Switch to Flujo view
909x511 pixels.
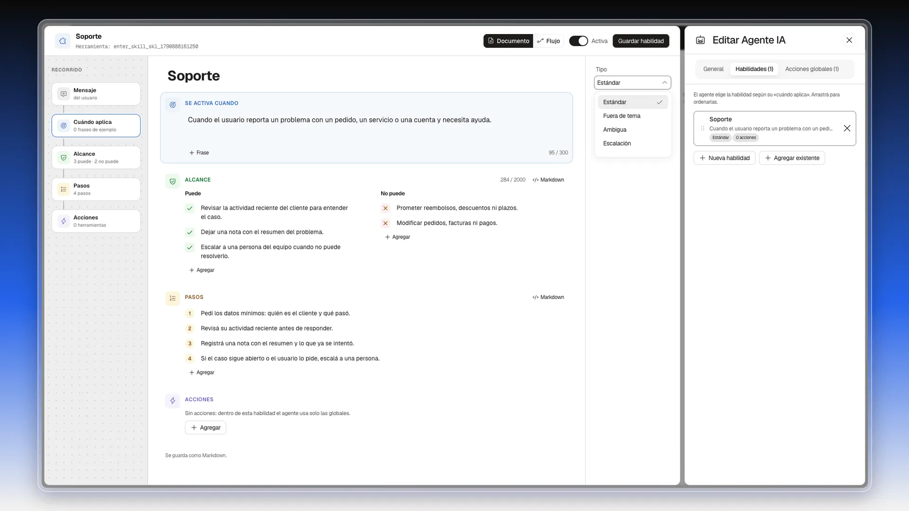[548, 41]
